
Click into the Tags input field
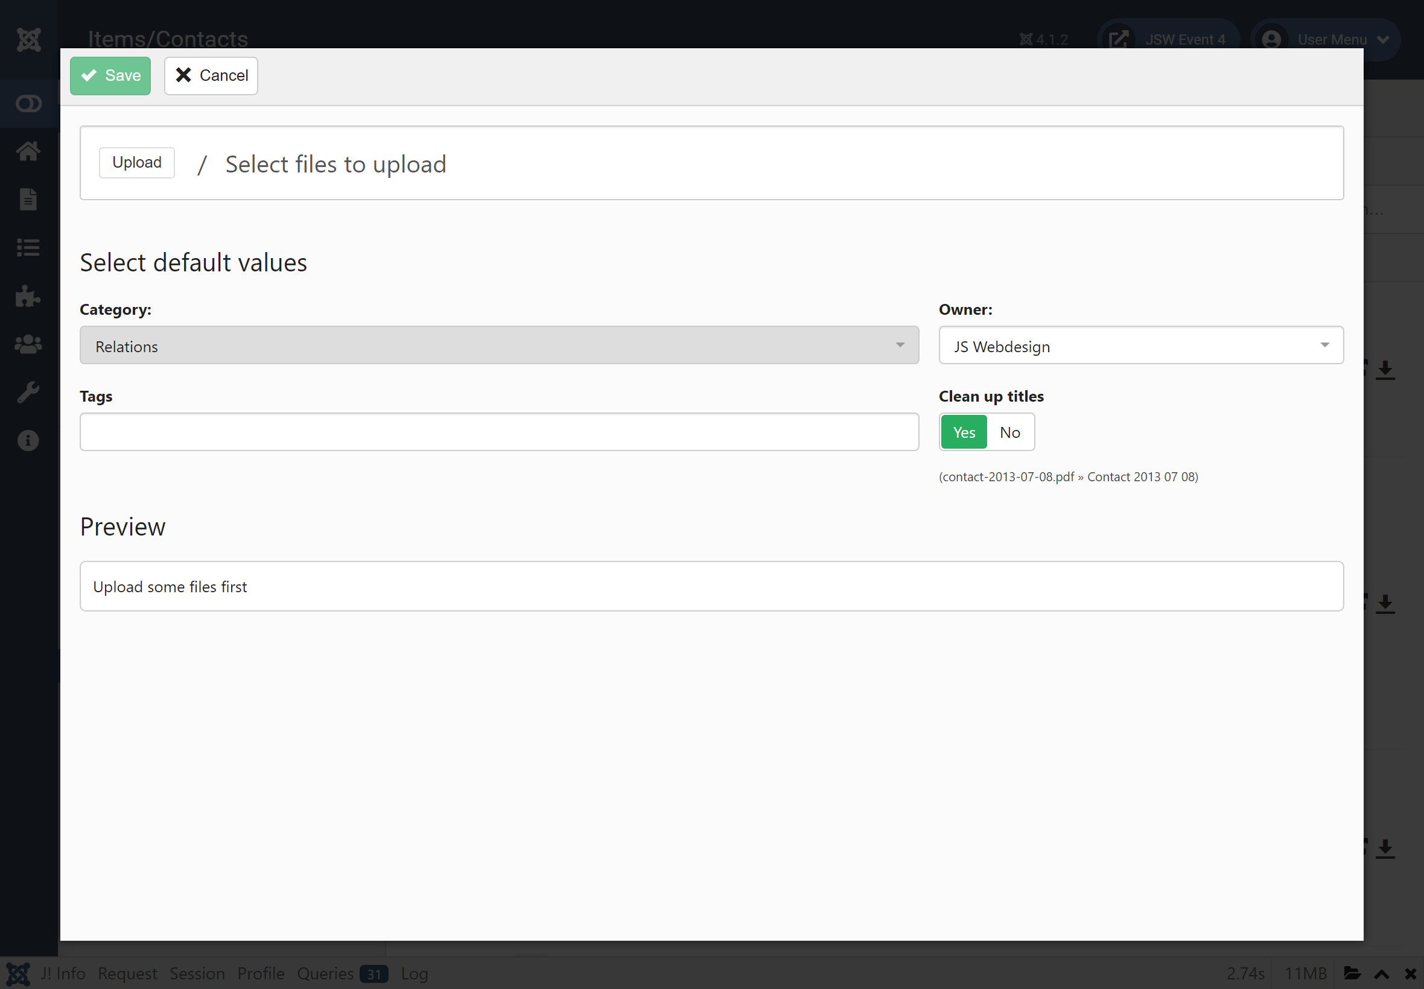coord(499,432)
